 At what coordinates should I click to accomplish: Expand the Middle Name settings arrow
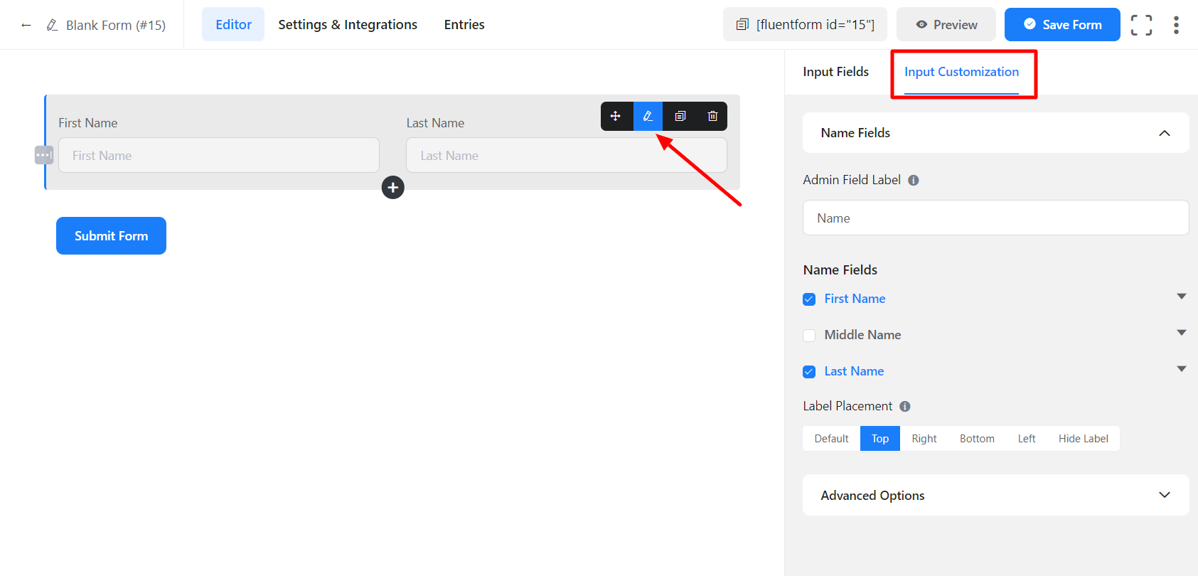(1181, 333)
